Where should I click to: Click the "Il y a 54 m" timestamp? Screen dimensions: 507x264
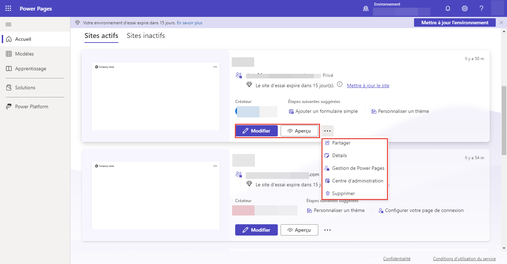point(474,158)
